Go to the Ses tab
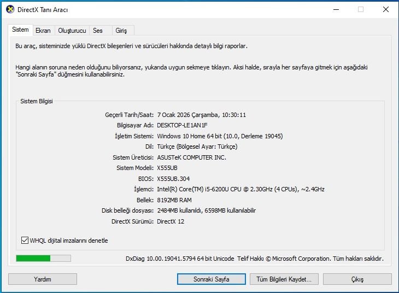This screenshot has height=293, width=399. [x=98, y=31]
